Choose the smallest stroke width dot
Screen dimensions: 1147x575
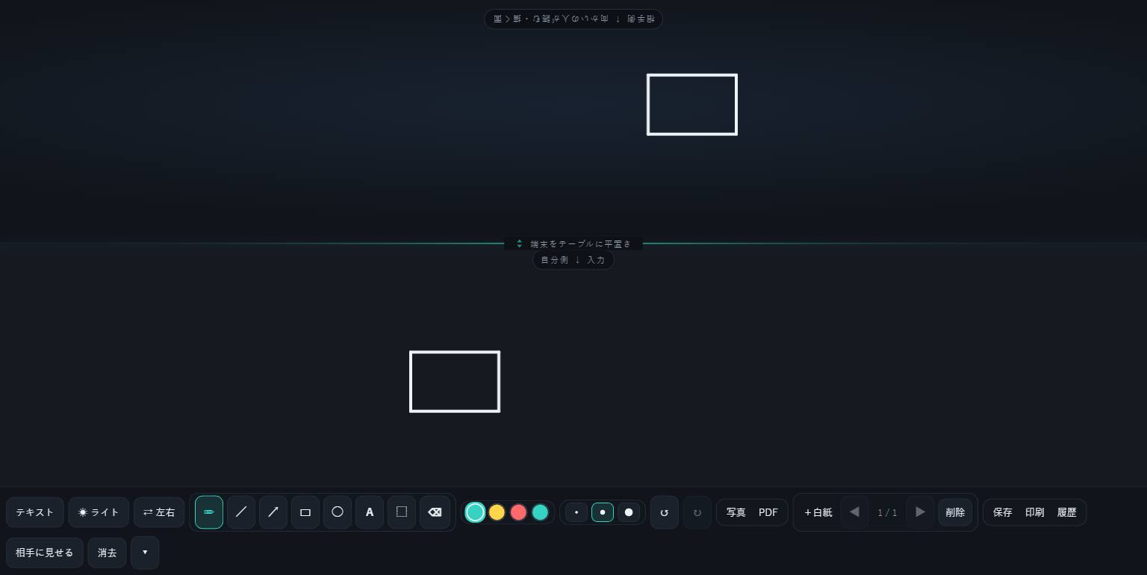coord(576,512)
